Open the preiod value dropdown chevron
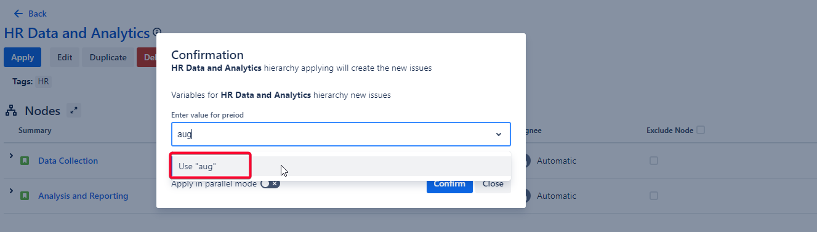The width and height of the screenshot is (817, 232). (498, 134)
